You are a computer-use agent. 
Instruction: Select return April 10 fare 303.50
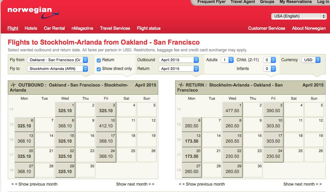(273, 124)
